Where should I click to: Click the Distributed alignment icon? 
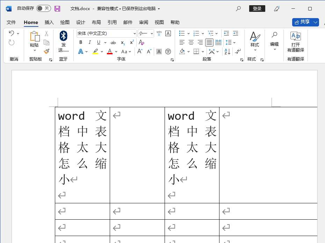pos(218,42)
